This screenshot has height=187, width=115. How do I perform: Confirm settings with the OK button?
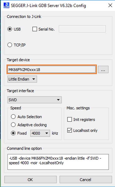click(31, 179)
